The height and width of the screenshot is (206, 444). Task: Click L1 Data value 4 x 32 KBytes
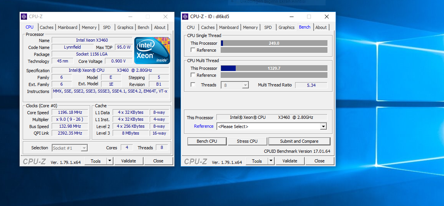(x=131, y=113)
